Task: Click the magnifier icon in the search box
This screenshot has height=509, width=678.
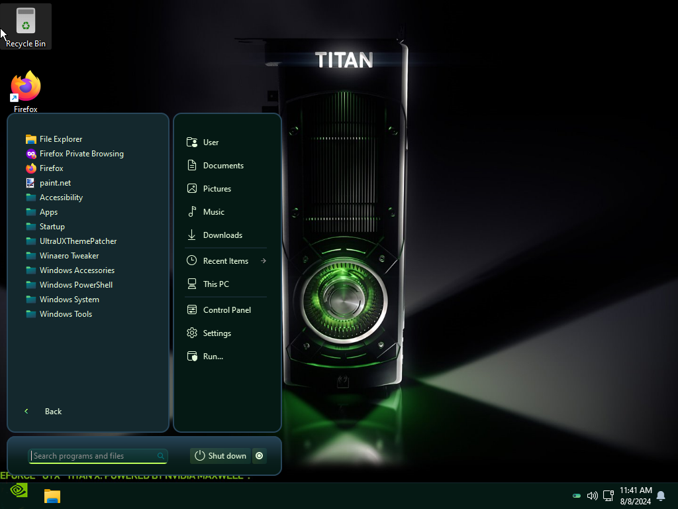Action: (160, 456)
